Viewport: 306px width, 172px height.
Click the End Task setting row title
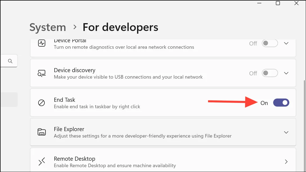[65, 100]
